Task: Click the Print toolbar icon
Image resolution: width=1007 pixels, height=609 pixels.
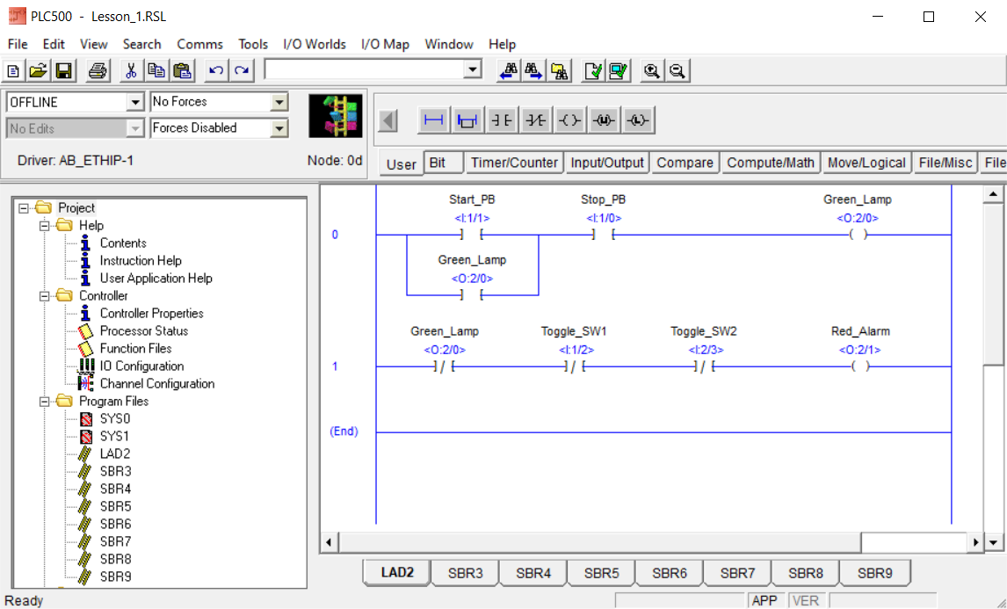Action: 98,70
